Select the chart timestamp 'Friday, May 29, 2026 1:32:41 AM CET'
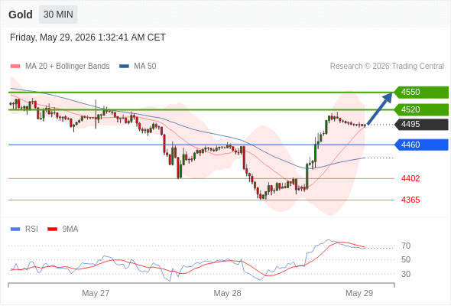The image size is (451, 306). click(x=88, y=37)
